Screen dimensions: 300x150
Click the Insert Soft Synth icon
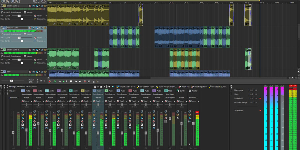[210, 87]
